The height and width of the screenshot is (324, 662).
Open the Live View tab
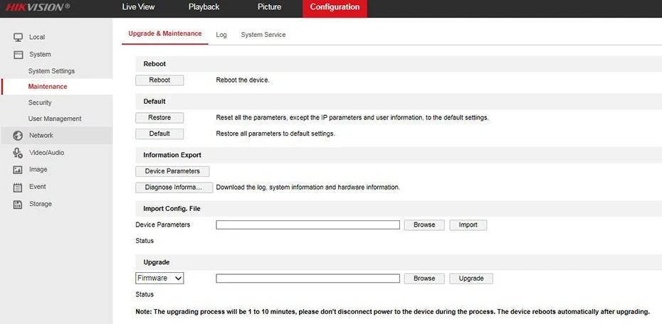[x=138, y=7]
